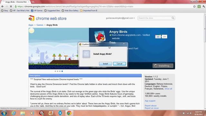Open the Ebay bookmark
The image size is (206, 116).
5,11
